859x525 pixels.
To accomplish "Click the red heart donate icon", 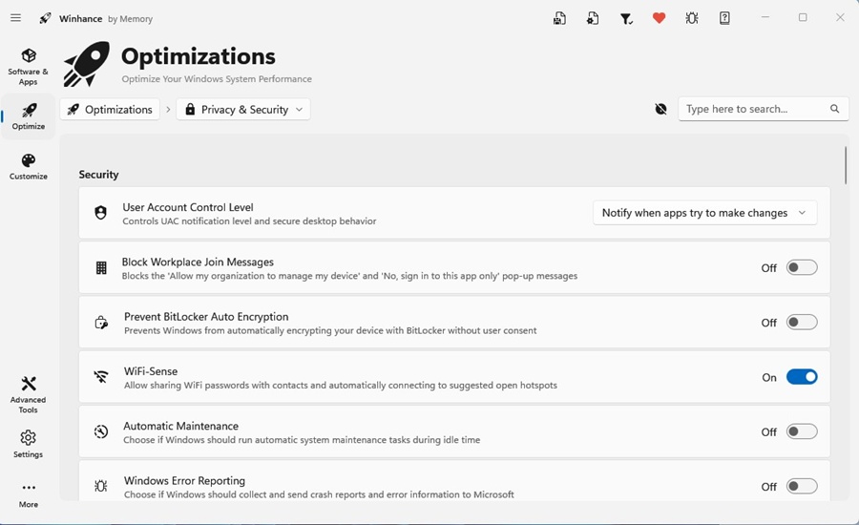I will click(659, 18).
